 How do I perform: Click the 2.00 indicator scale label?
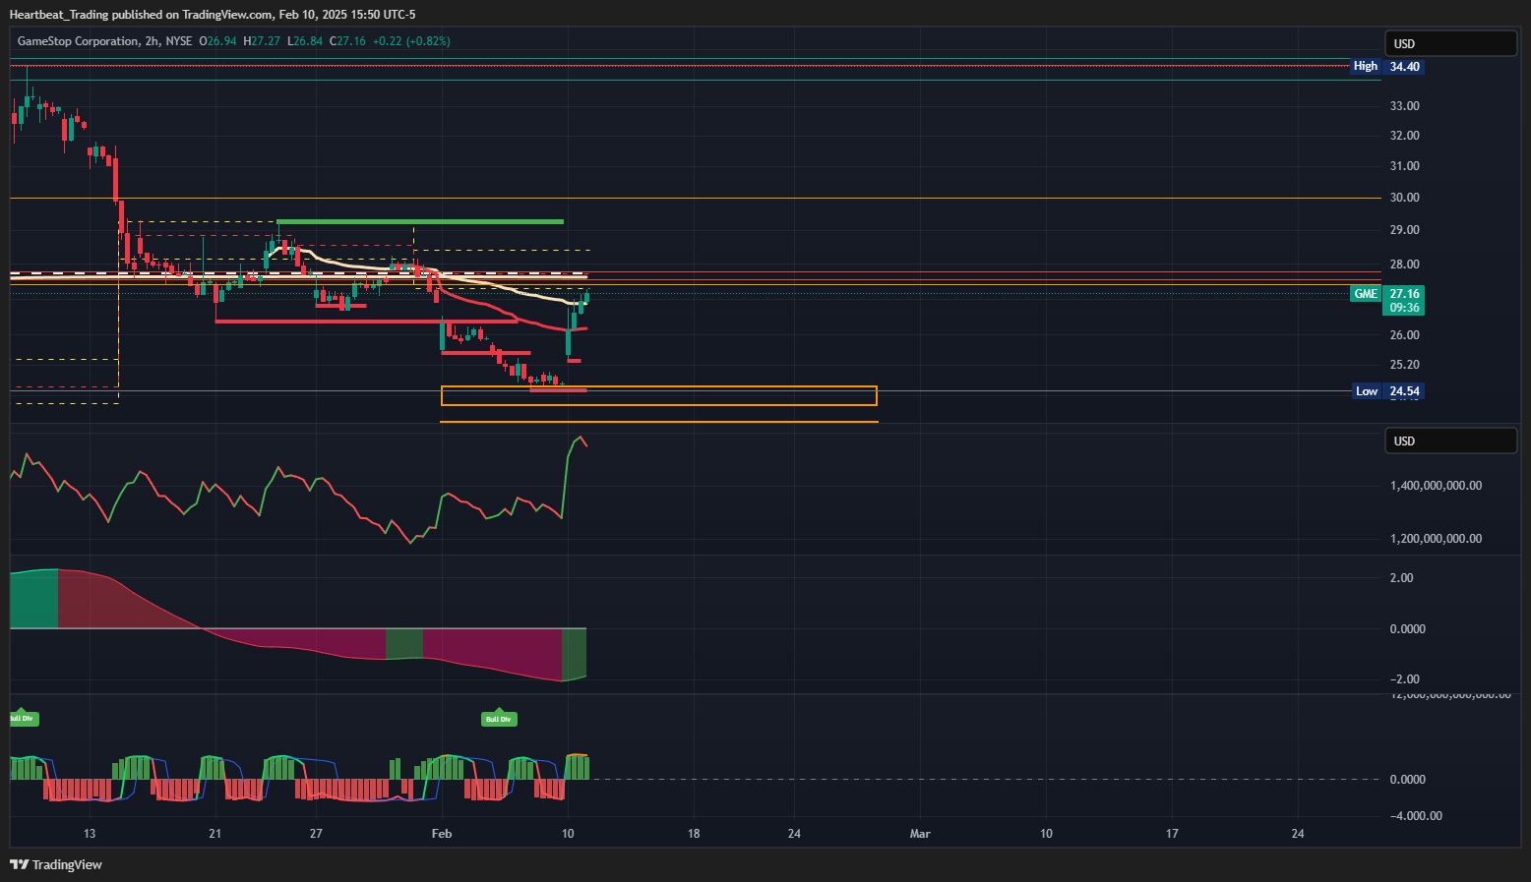1401,578
